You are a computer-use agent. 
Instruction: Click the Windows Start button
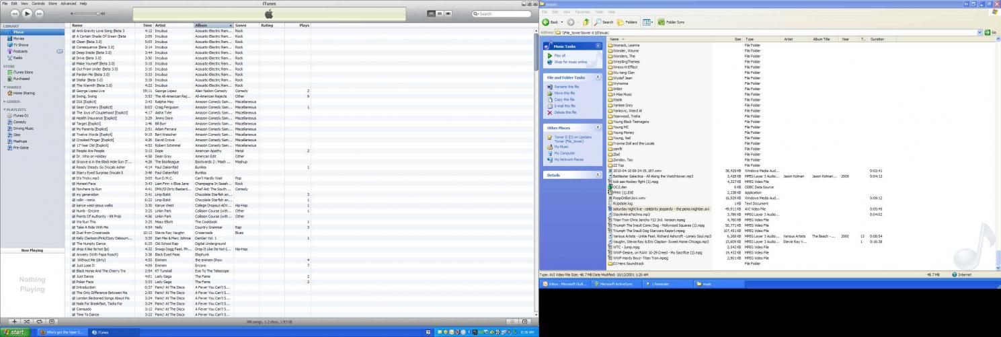pos(13,332)
